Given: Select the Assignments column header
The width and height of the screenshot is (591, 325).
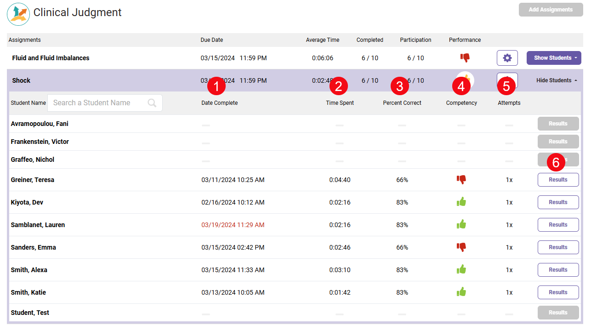Looking at the screenshot, I should (x=24, y=40).
